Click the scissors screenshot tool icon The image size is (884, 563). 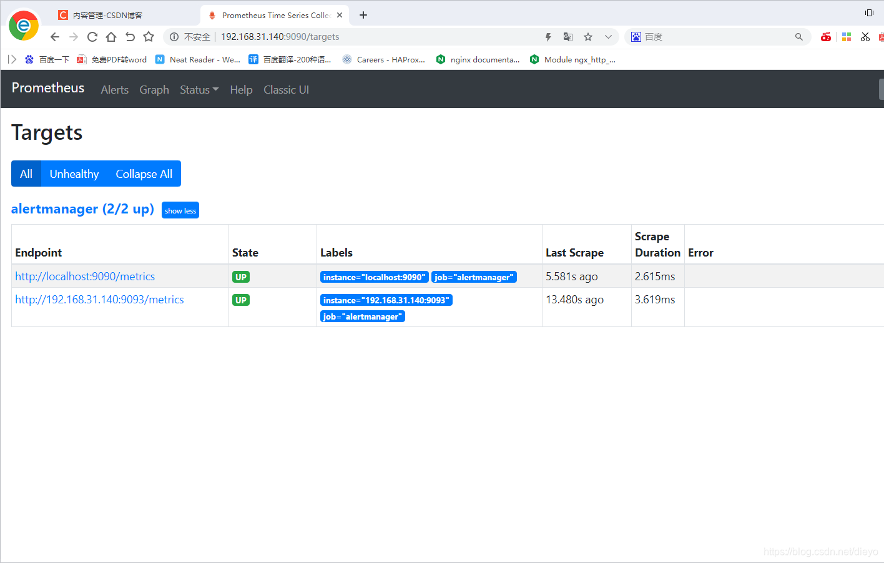pyautogui.click(x=865, y=37)
